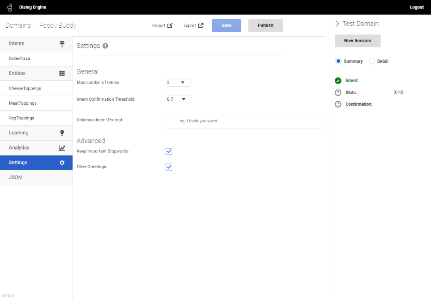
Task: Click the Analytics chart icon
Action: pos(62,148)
